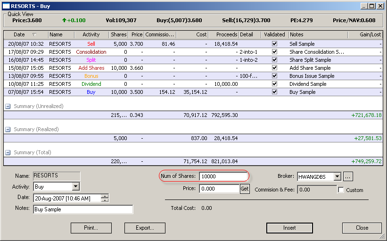Image resolution: width=387 pixels, height=241 pixels.
Task: Sort by the Name column header
Action: coord(61,34)
